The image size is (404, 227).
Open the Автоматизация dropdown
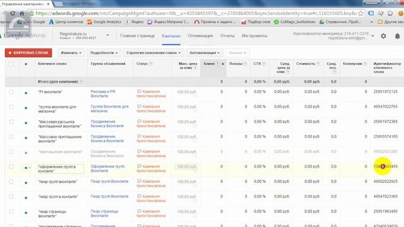click(x=205, y=53)
